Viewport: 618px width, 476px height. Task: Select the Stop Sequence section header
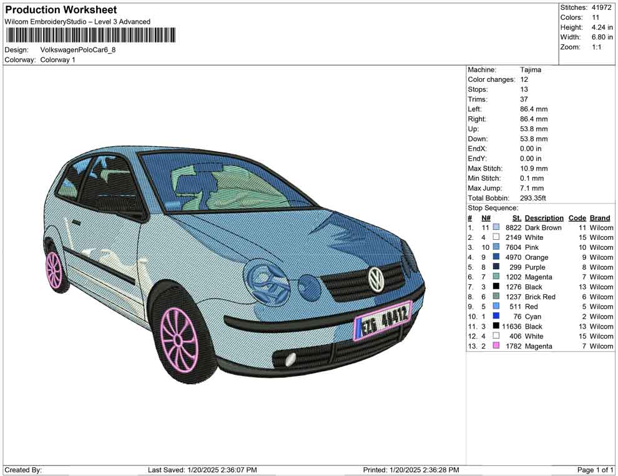pos(493,207)
